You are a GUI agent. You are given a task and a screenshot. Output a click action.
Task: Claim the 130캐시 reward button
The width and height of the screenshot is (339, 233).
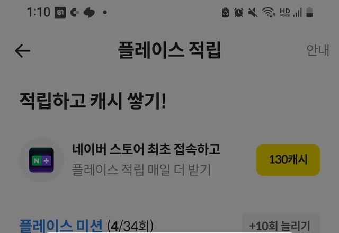[288, 160]
